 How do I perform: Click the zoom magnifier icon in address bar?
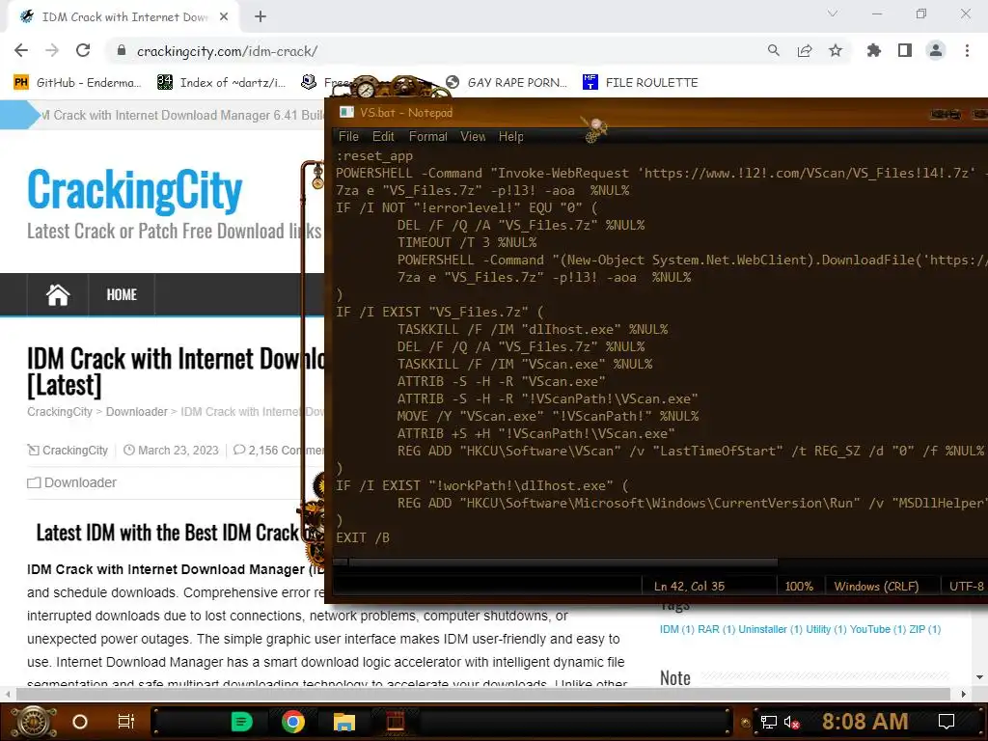click(x=774, y=50)
